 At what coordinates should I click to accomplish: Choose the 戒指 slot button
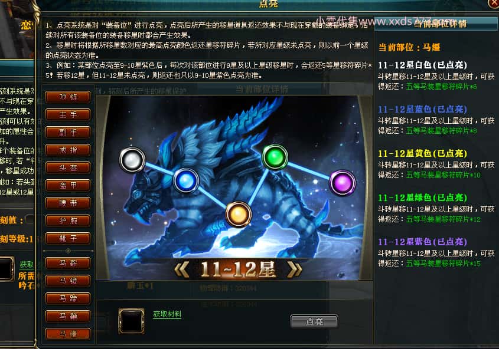(68, 150)
